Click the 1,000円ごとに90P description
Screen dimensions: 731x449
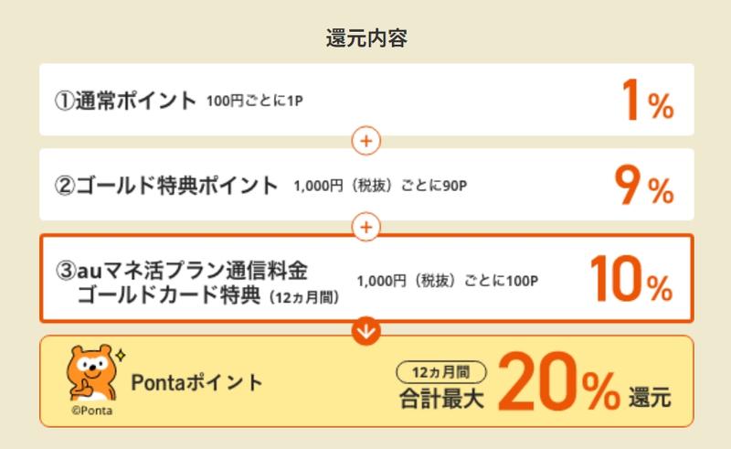click(x=380, y=187)
